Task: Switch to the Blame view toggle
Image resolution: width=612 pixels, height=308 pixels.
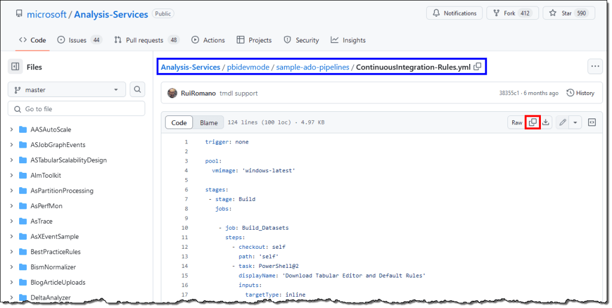Action: click(x=209, y=123)
